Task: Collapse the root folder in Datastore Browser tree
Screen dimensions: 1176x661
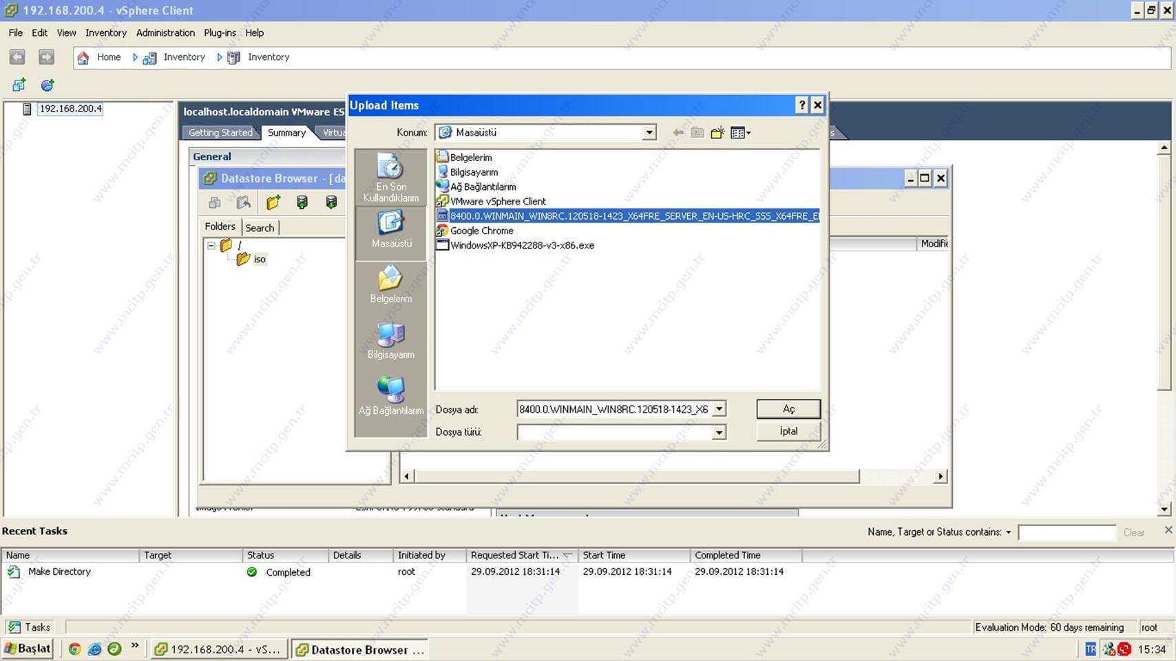Action: [x=211, y=245]
